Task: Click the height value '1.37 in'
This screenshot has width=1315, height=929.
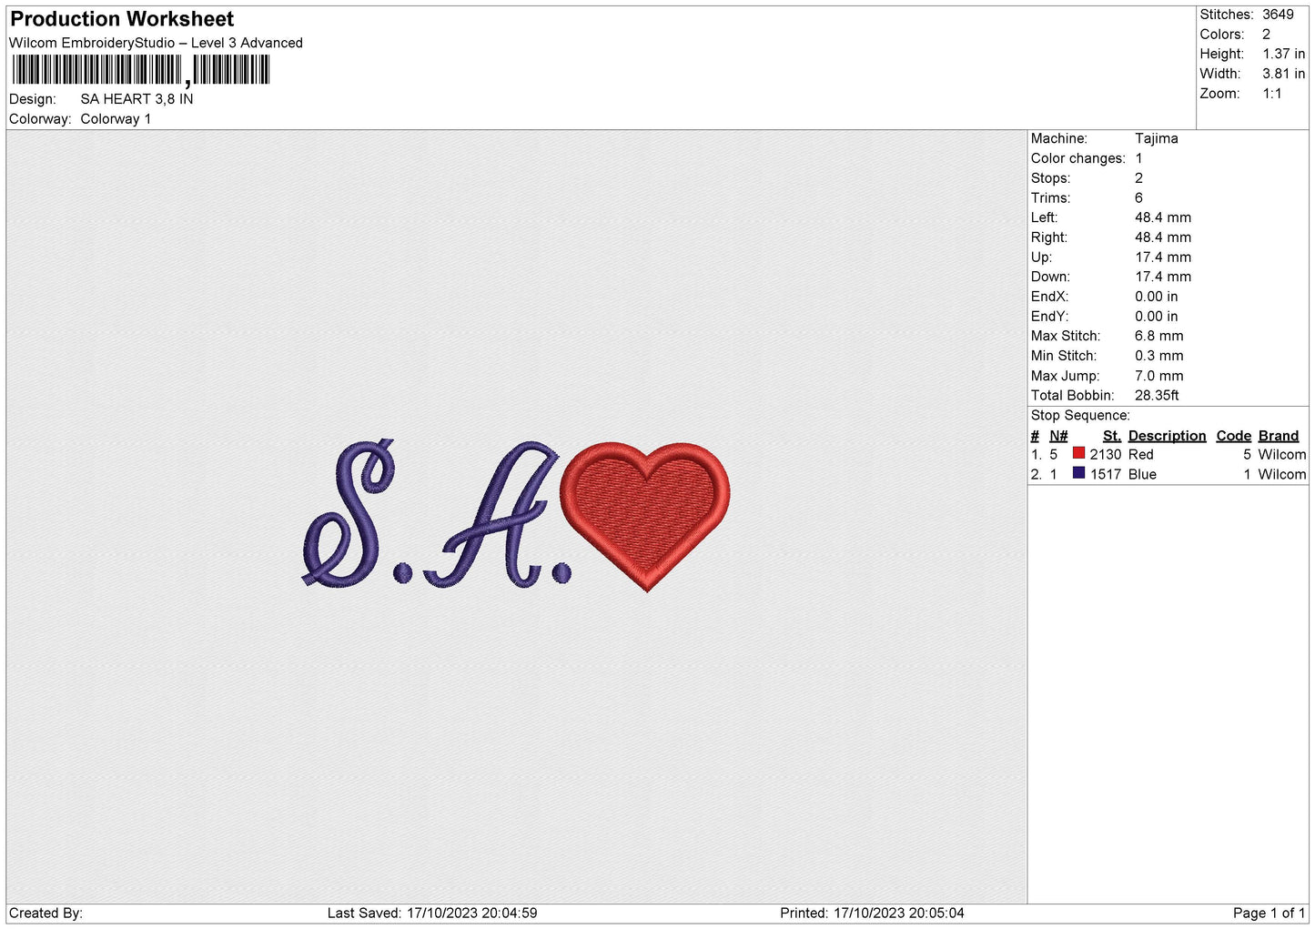Action: 1283,55
